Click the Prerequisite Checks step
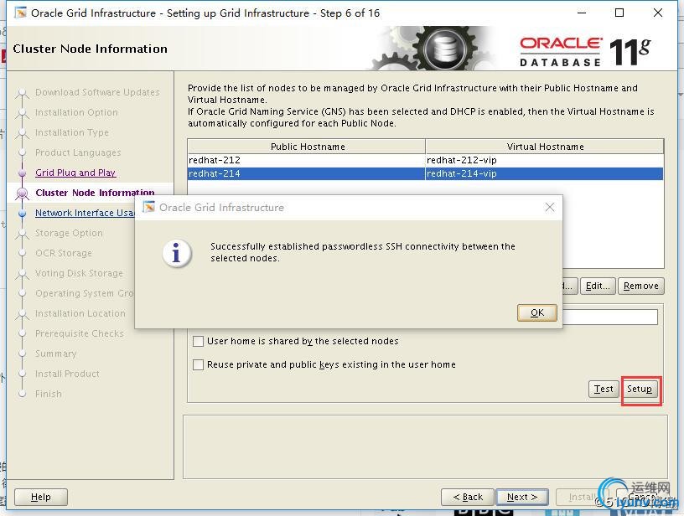The image size is (684, 516). click(80, 333)
